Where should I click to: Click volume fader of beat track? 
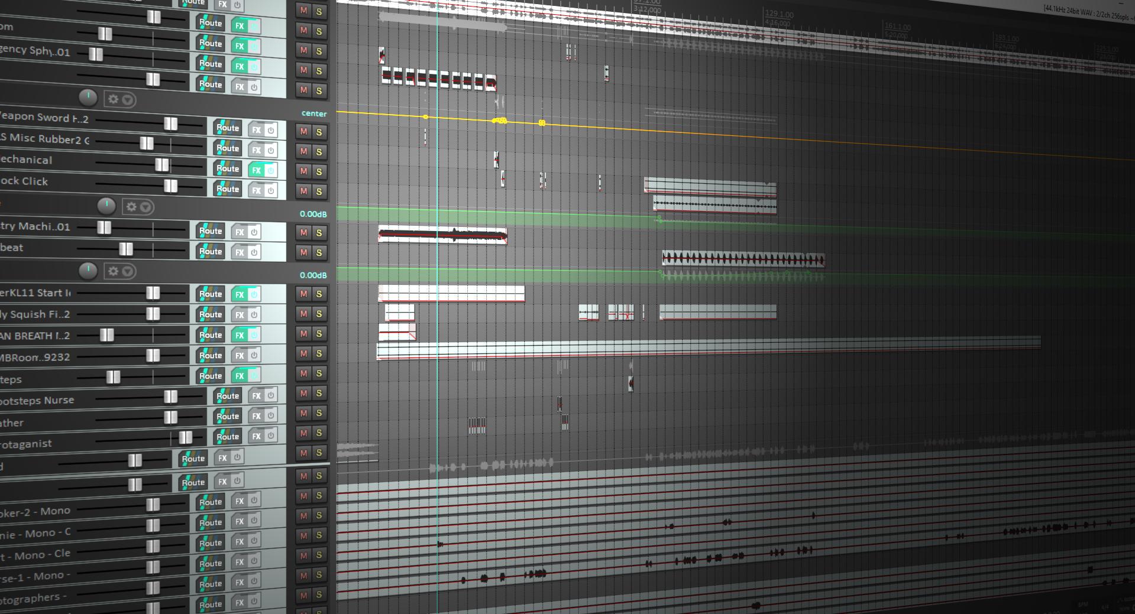pos(125,249)
